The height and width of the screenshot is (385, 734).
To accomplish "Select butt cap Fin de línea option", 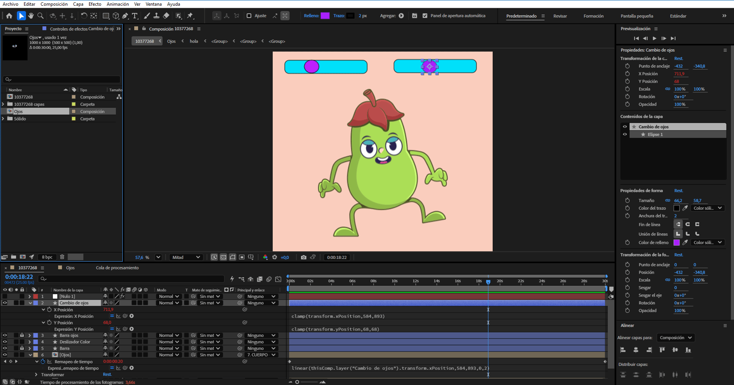I will pos(678,224).
